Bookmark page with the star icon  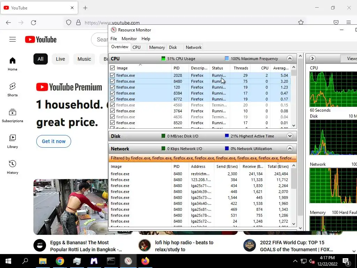(x=301, y=22)
